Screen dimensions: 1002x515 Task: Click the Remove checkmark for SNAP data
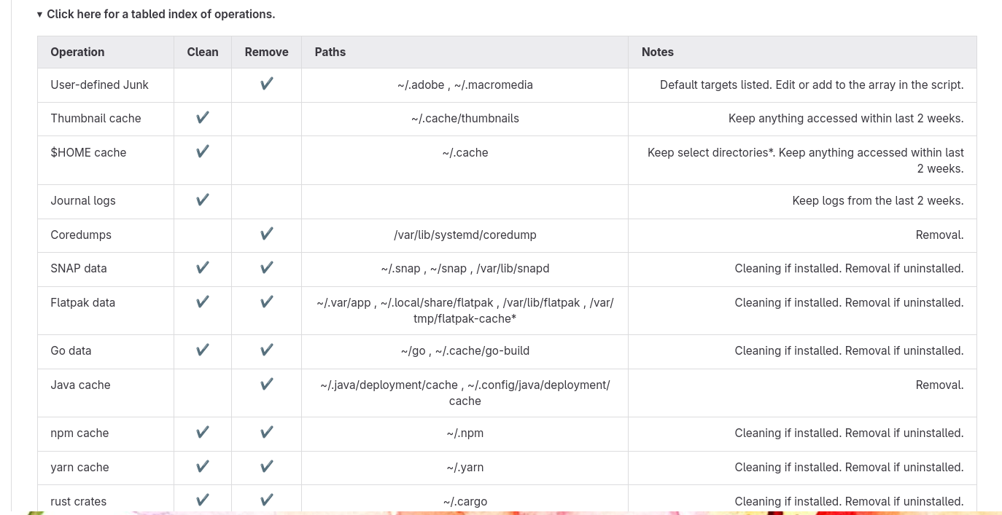click(267, 268)
